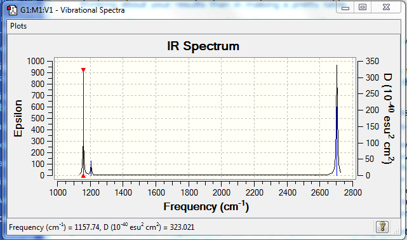Image resolution: width=407 pixels, height=240 pixels.
Task: Select the red bottom marker triangle at baseline
Action: [x=83, y=176]
